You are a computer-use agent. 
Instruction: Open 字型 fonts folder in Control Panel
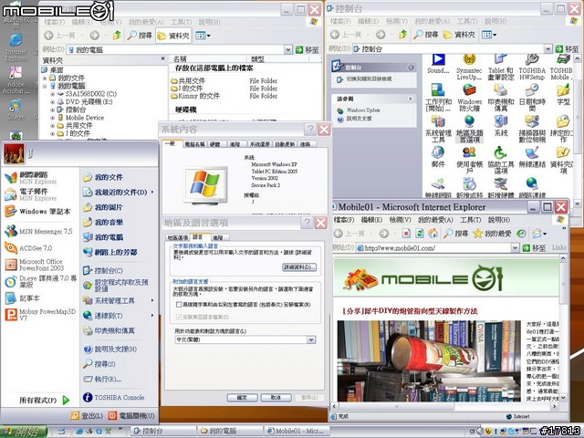563,95
